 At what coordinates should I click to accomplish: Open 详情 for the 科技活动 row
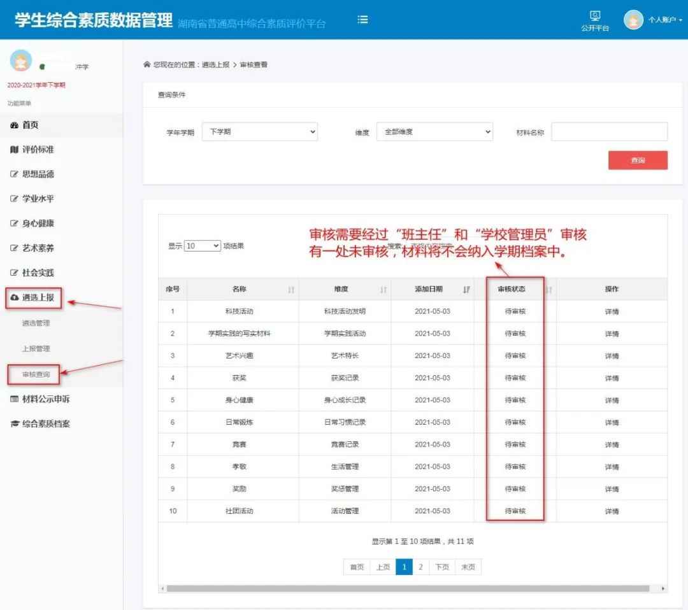612,311
